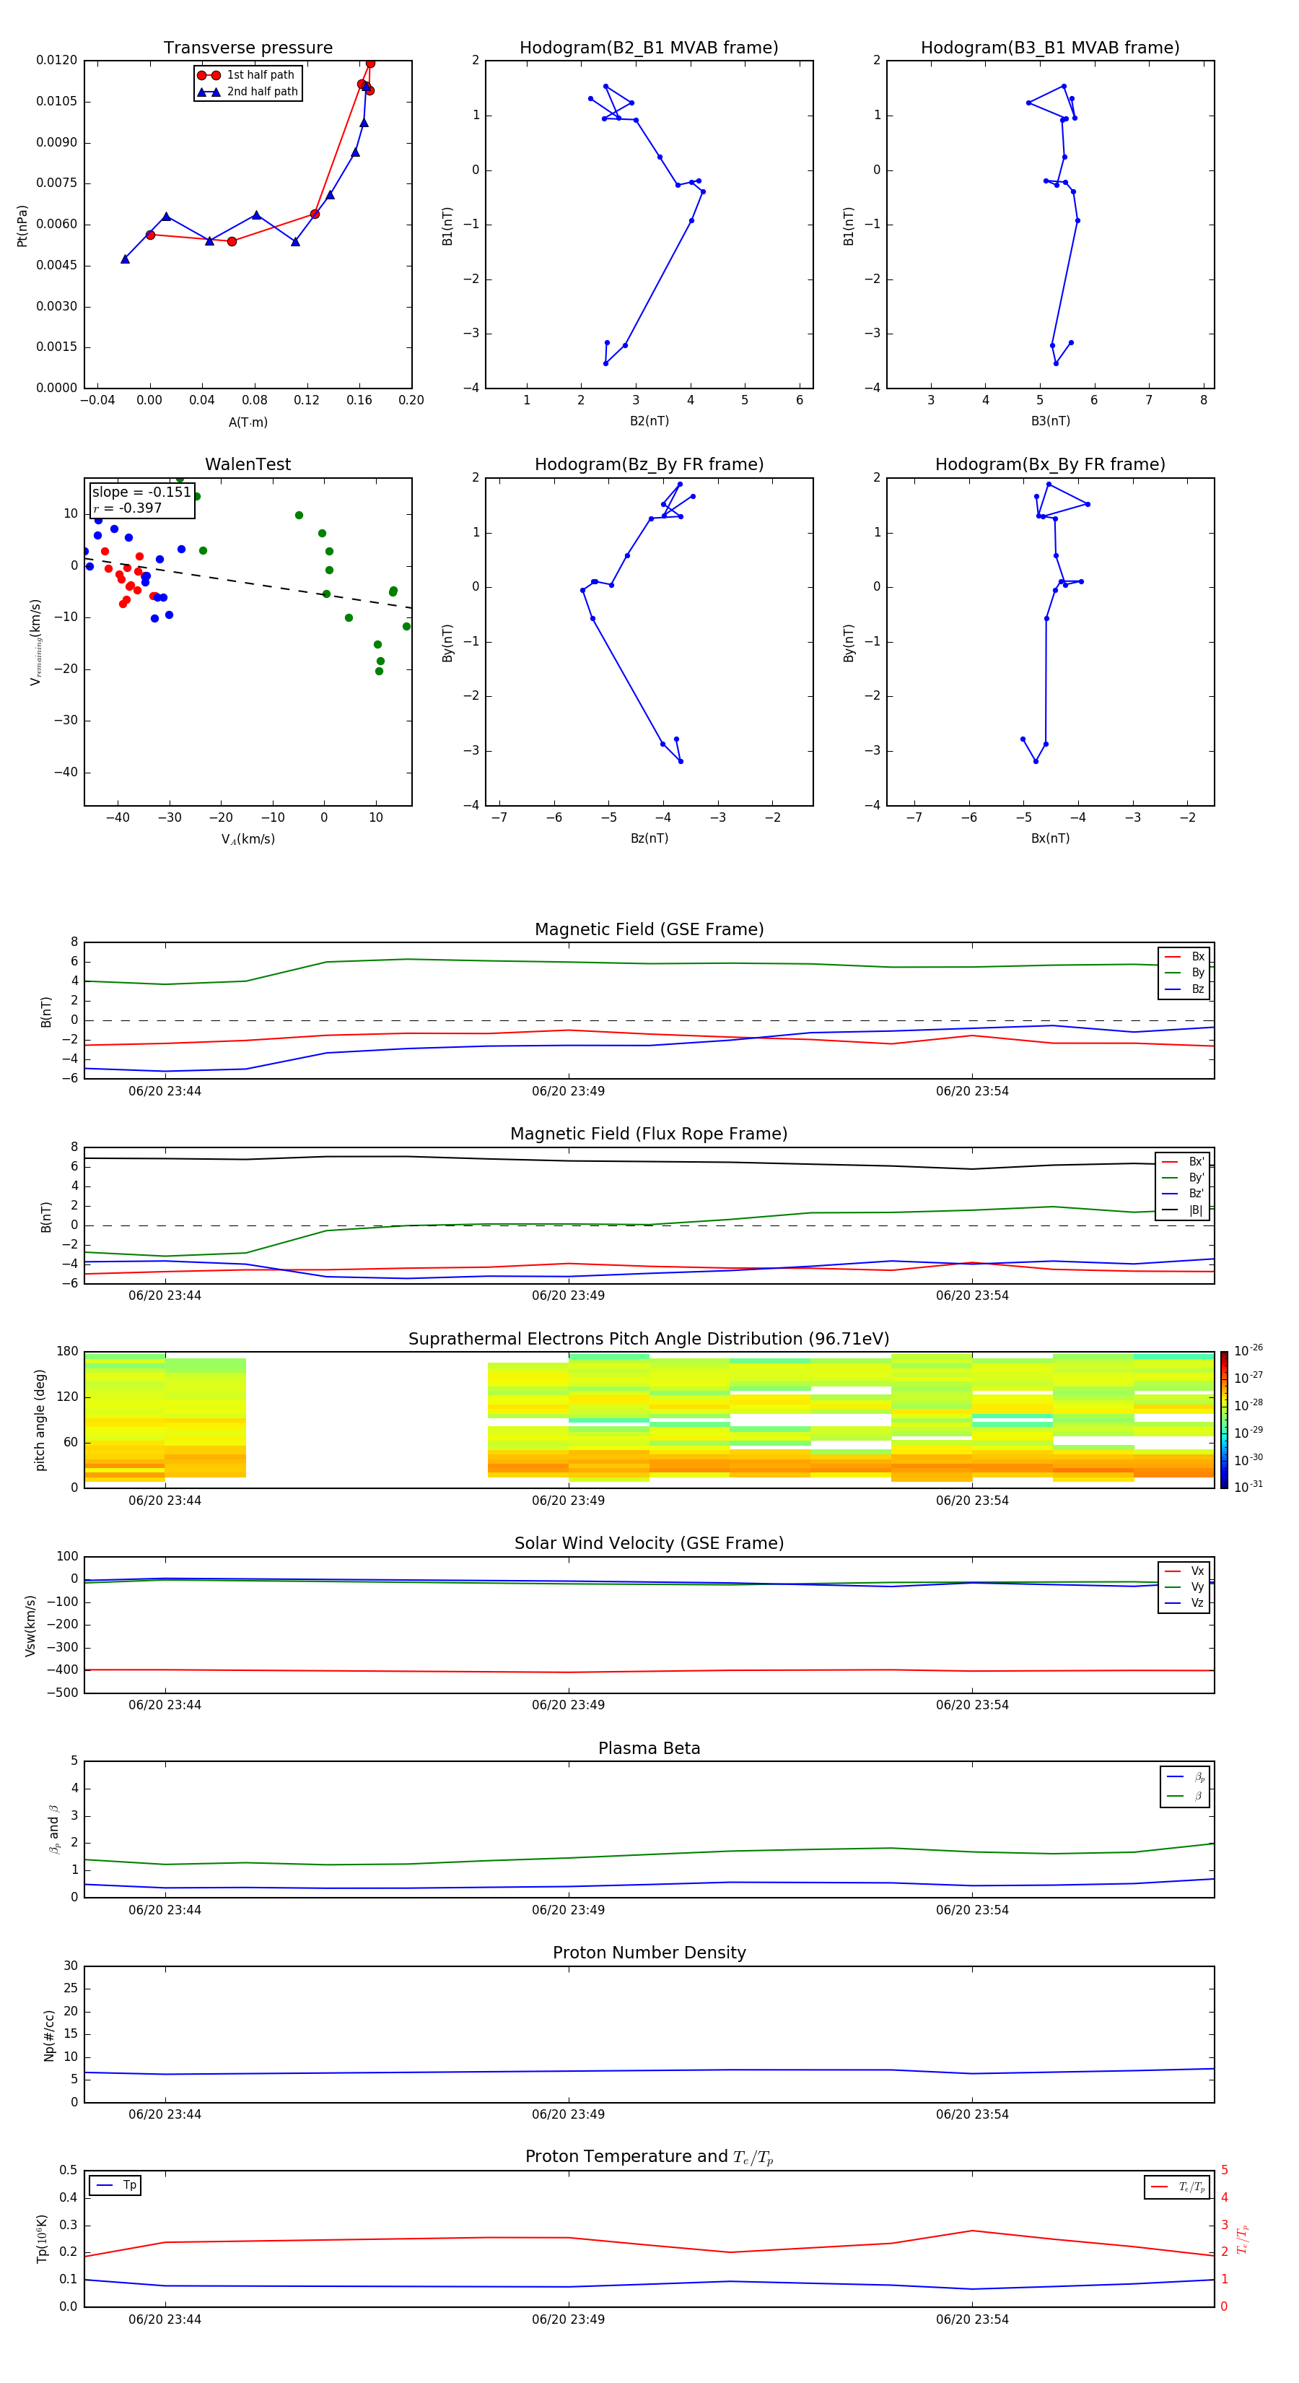1299x2383 pixels.
Task: Click the 'Bx(nT)' x-axis label
Action: [x=1050, y=838]
